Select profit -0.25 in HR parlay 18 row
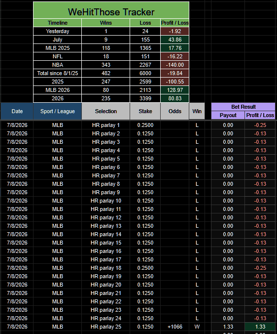277x334 pixels. [260, 268]
